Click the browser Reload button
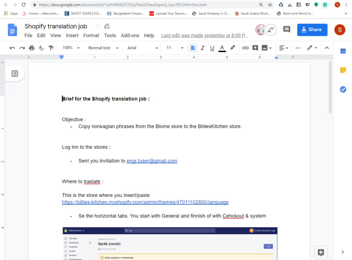Image resolution: width=352 pixels, height=260 pixels. coord(24,5)
